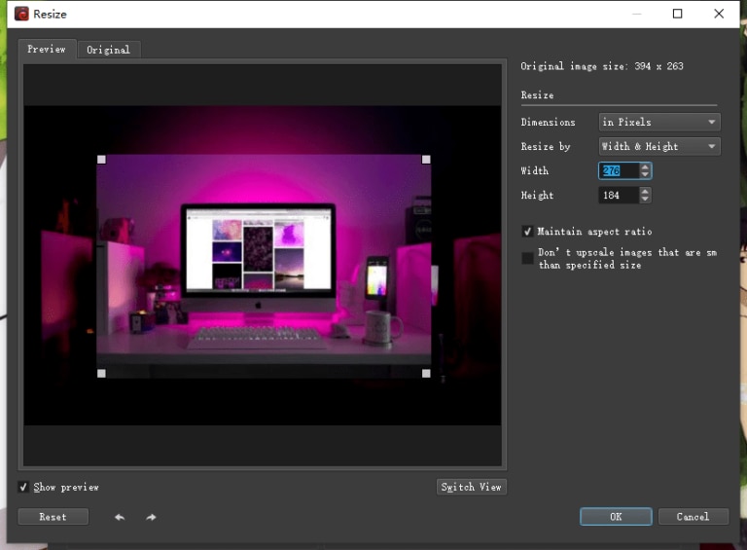Viewport: 747px width, 550px height.
Task: Click the redo arrow icon
Action: coord(151,517)
